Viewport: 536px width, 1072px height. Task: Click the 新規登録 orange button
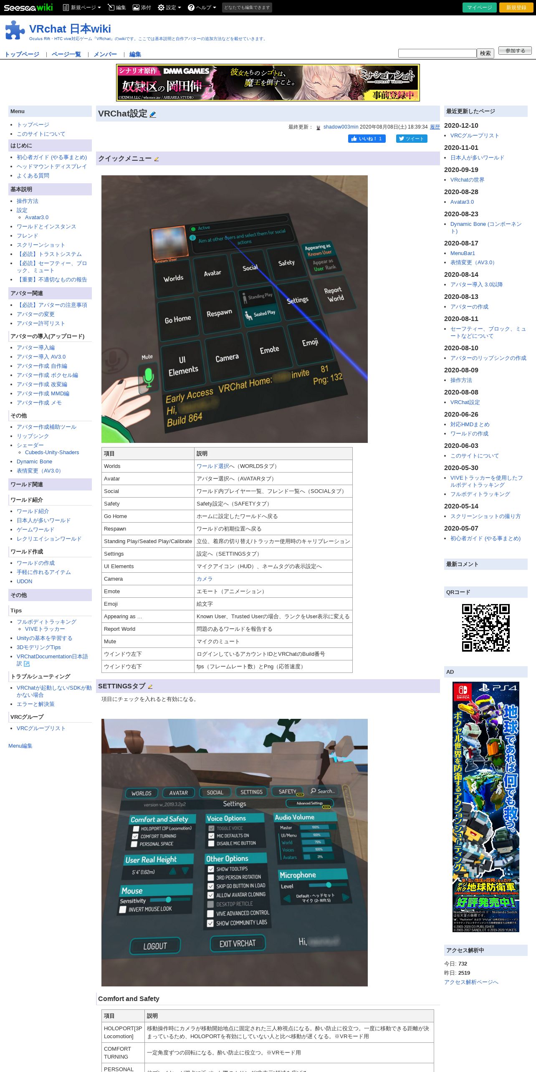[x=516, y=8]
